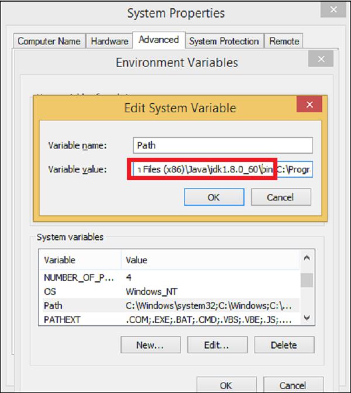Close the Edit System Variable dialog
Image resolution: width=351 pixels, height=393 pixels.
[x=309, y=104]
